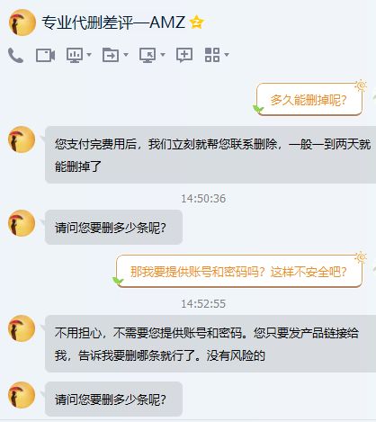Click the avatar beside the message 不用担心
Image resolution: width=376 pixels, height=422 pixels.
(x=22, y=328)
